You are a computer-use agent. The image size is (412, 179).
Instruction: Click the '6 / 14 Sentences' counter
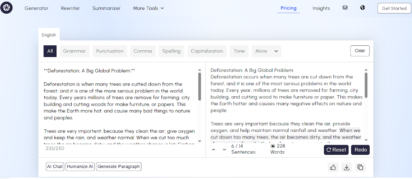pyautogui.click(x=243, y=149)
